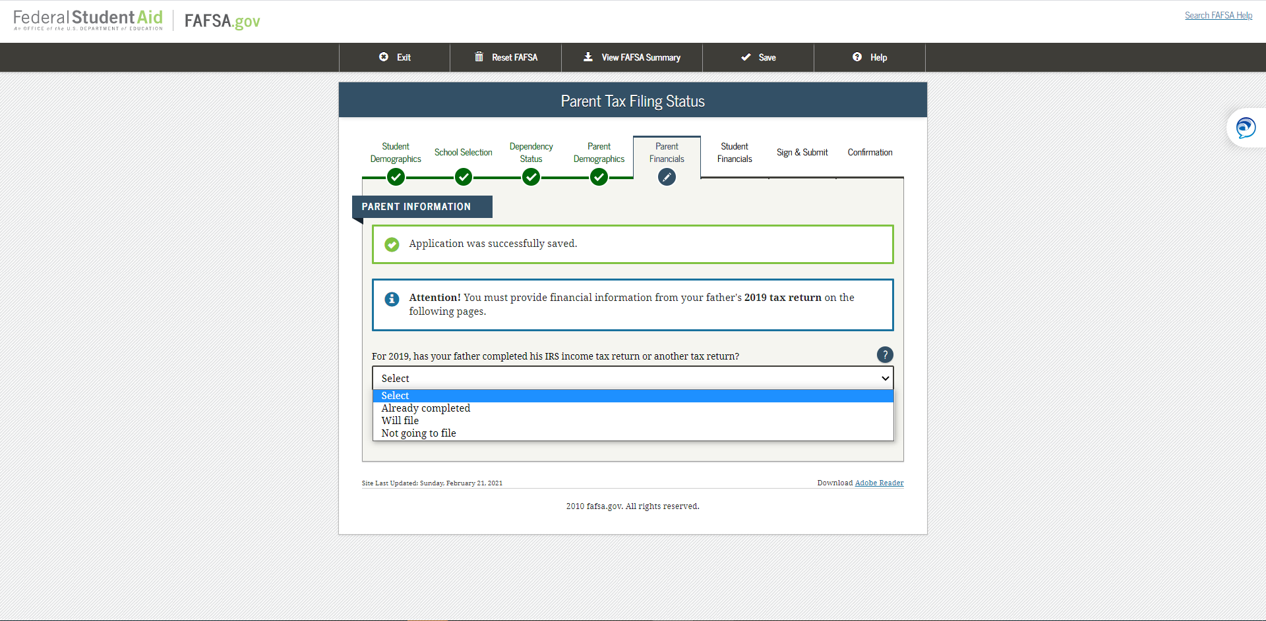Click the Parent Demographics completed checkmark
The image size is (1266, 621).
click(599, 176)
